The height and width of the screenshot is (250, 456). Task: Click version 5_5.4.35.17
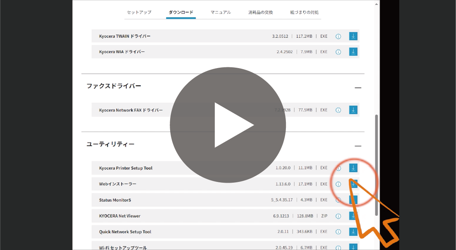pos(282,200)
